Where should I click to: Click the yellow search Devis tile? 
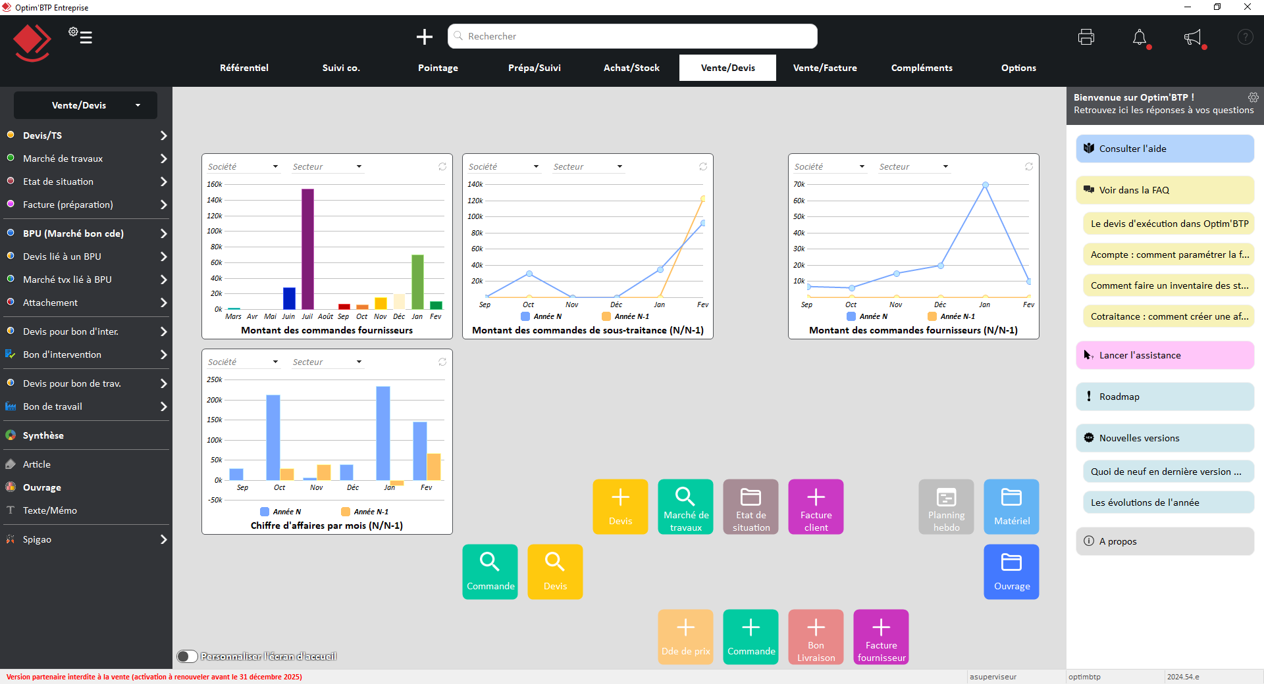[x=555, y=572]
